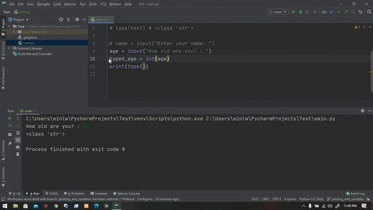Screen dimensions: 373x210
Task: Restore layout icon in Run panel
Action: 10,135
